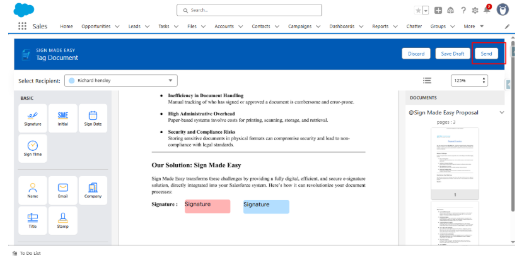The image size is (529, 267).
Task: Expand the Leads tab chevron
Action: [x=147, y=27]
